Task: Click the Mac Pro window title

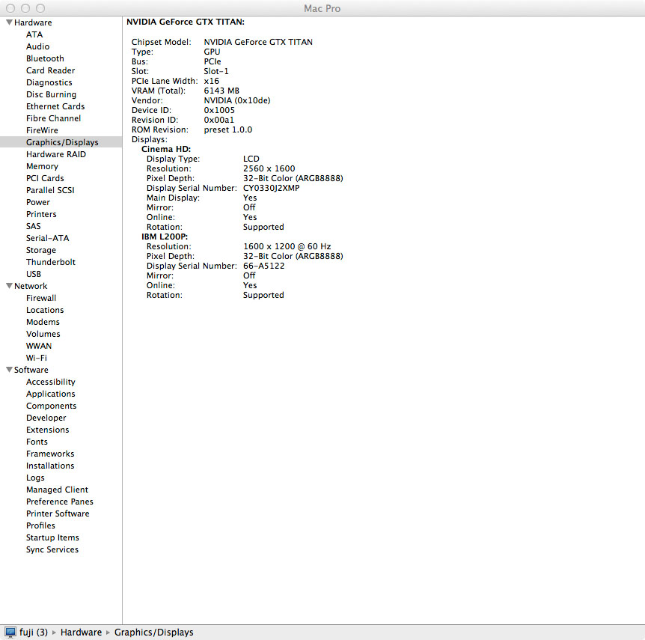Action: click(x=322, y=8)
